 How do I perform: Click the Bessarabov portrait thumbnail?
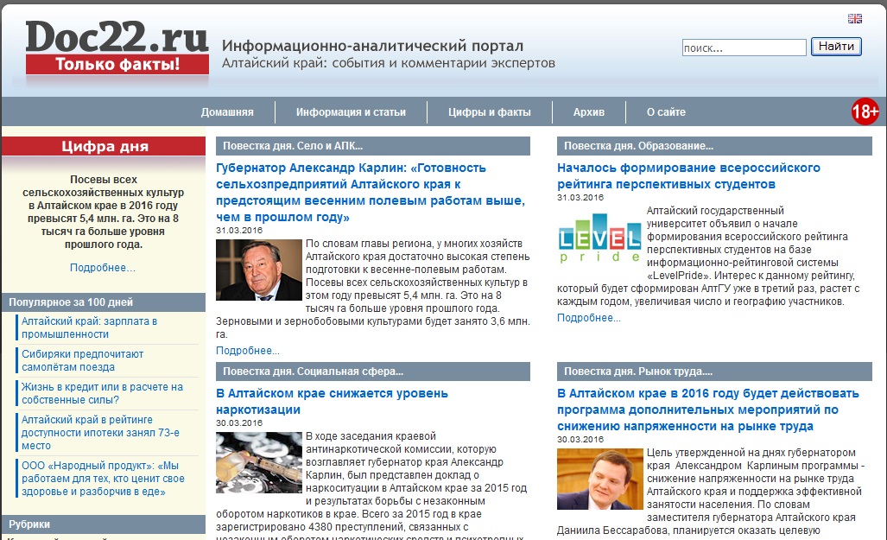coord(599,479)
